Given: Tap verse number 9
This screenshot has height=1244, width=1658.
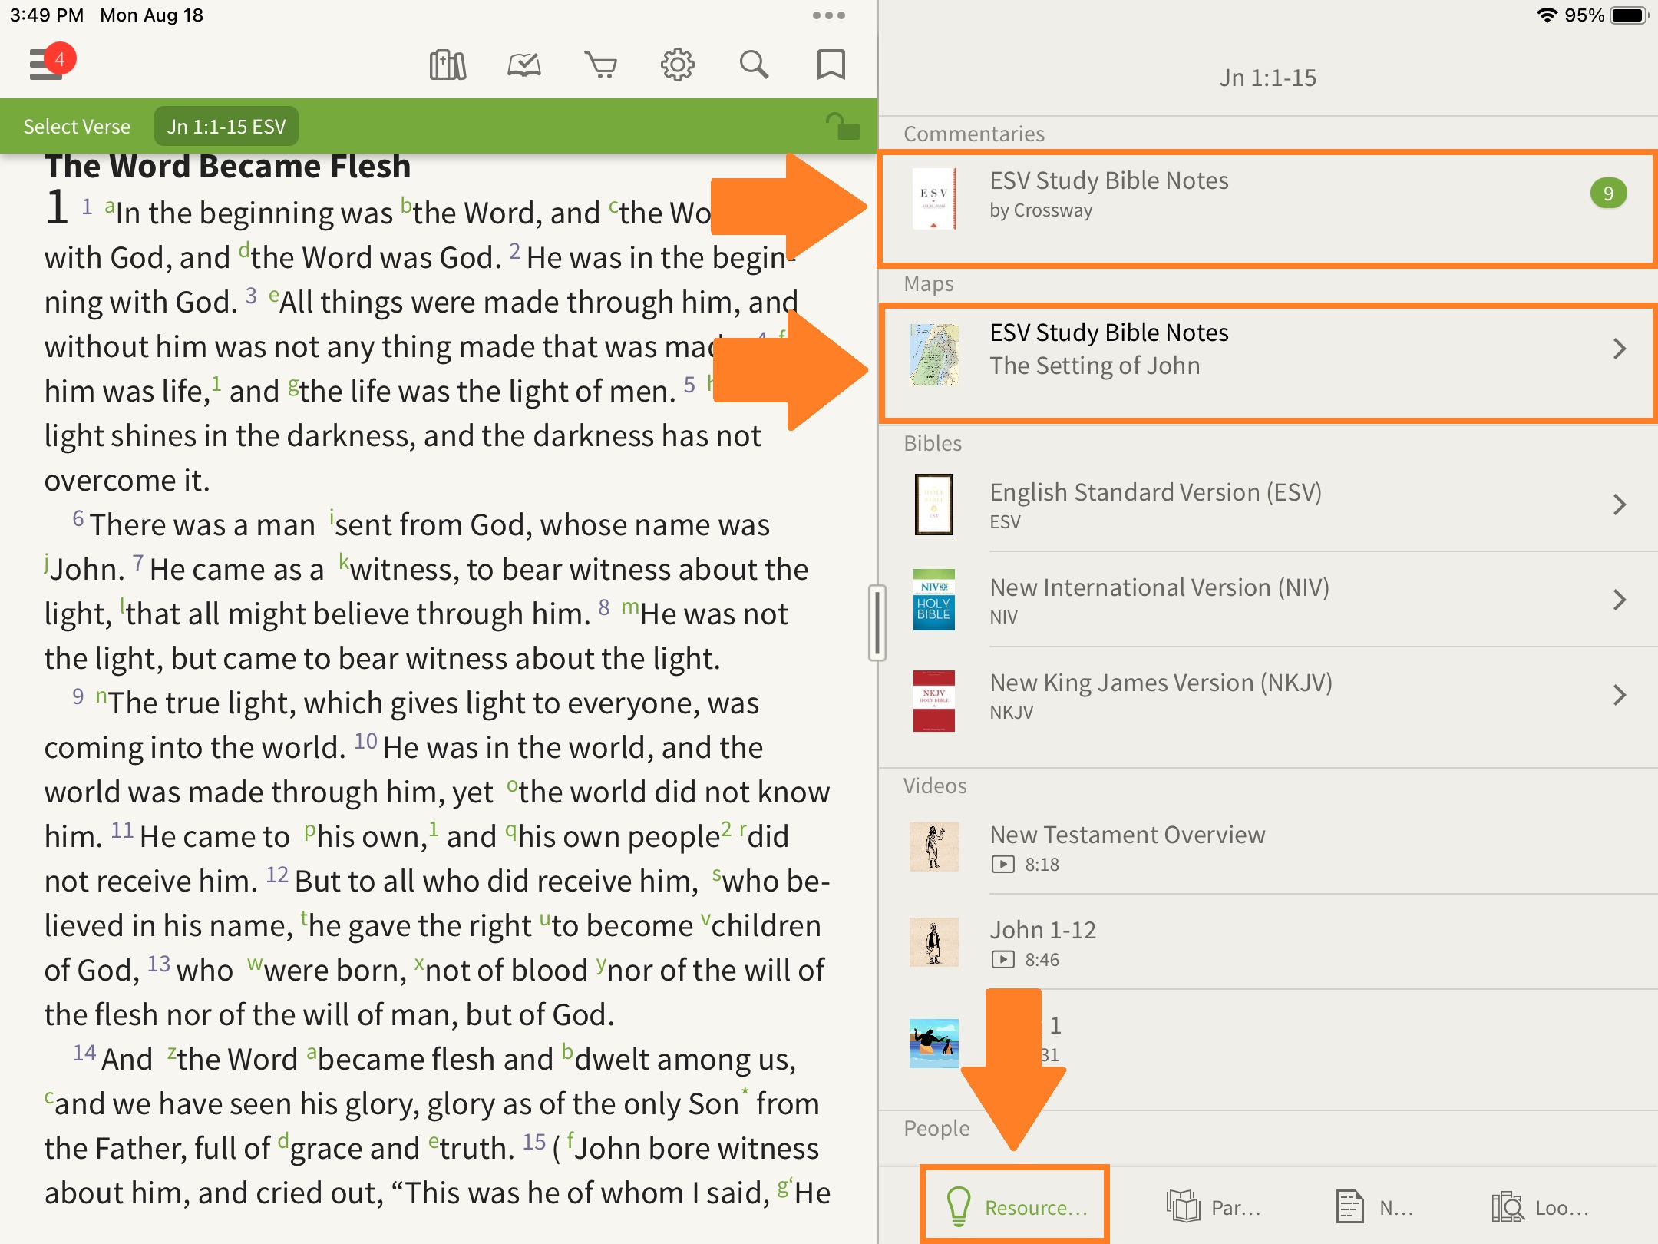Looking at the screenshot, I should pyautogui.click(x=78, y=696).
